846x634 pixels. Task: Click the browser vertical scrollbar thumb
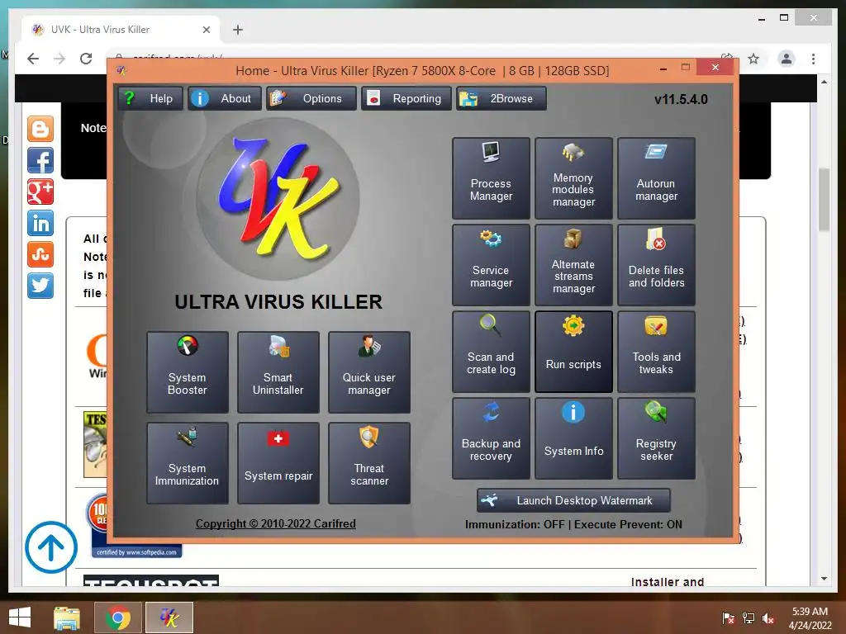click(x=824, y=200)
